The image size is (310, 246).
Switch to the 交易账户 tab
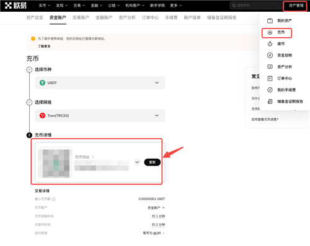81,17
